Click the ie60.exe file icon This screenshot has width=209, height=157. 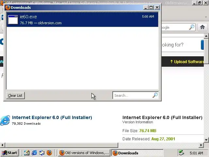(13, 20)
